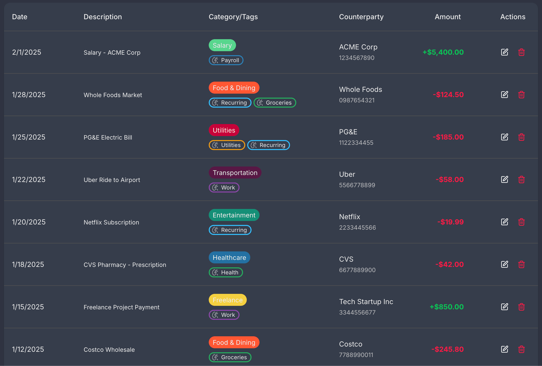Delete the Costco Wholesale transaction

tap(521, 349)
